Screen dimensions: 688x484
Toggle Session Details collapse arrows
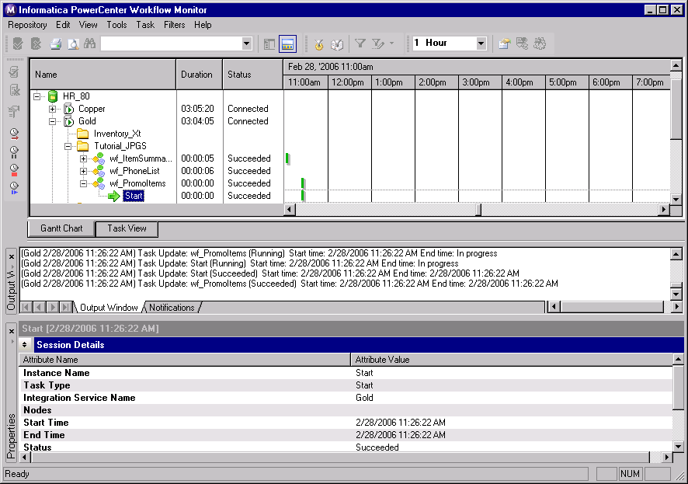point(25,344)
